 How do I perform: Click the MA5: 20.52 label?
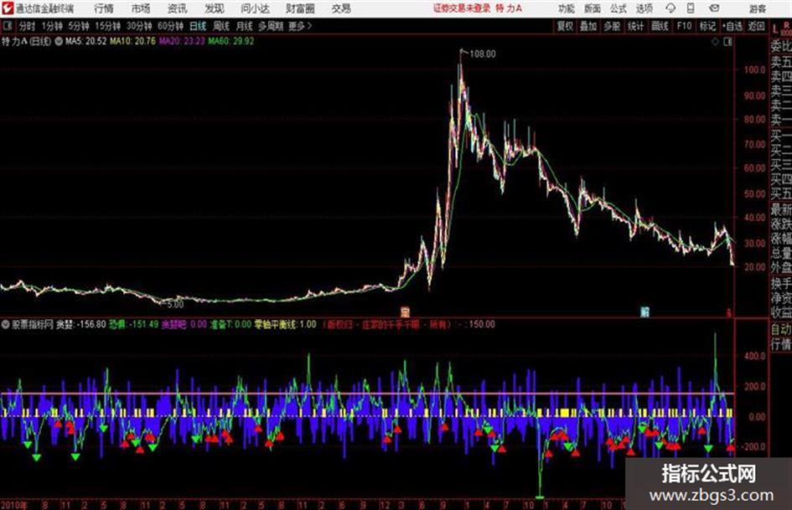point(85,41)
